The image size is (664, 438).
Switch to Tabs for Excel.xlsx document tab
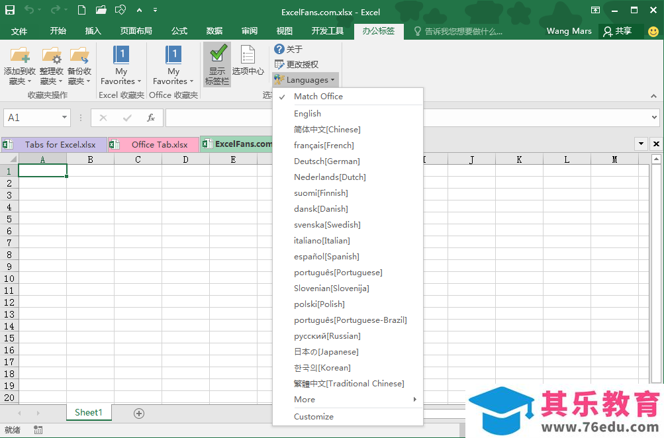(54, 145)
